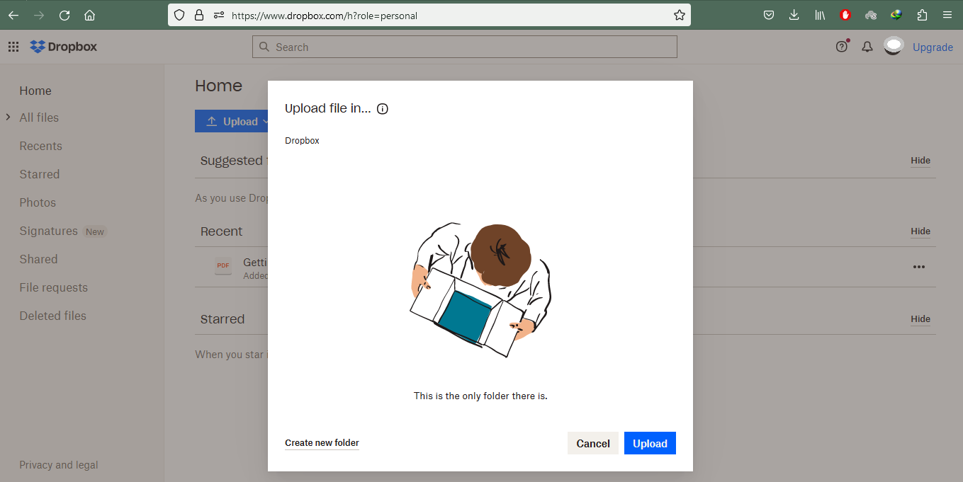Open the Dropbox app grid icon
Screen dimensions: 963x482
13,47
